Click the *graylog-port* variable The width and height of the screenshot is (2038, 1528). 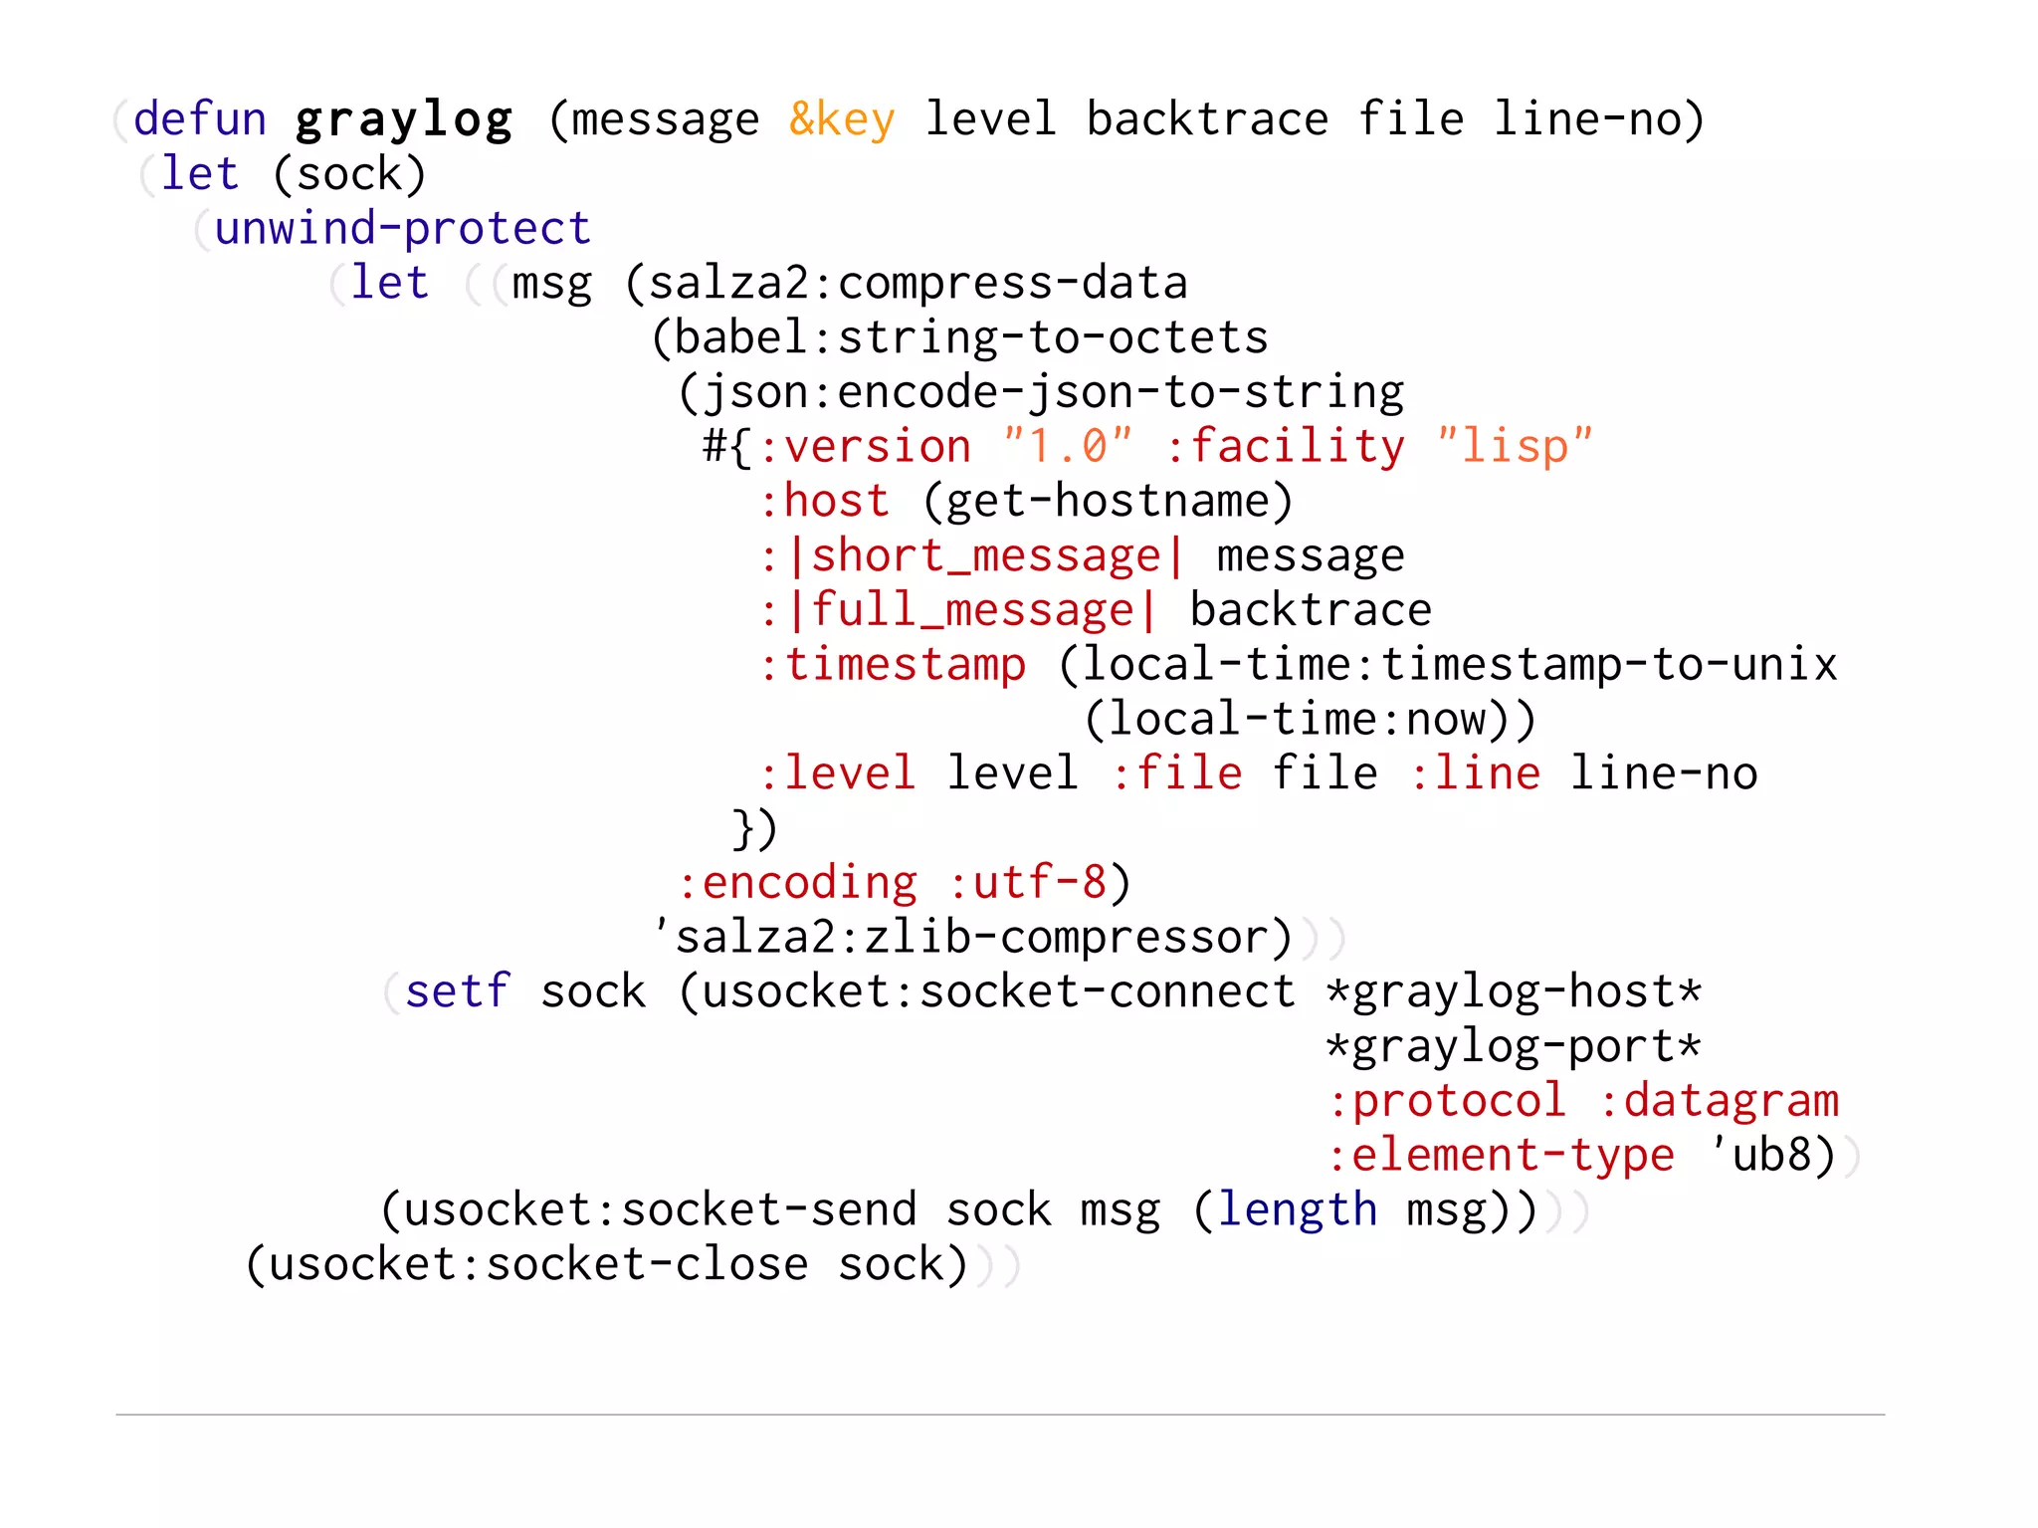(x=1514, y=1046)
